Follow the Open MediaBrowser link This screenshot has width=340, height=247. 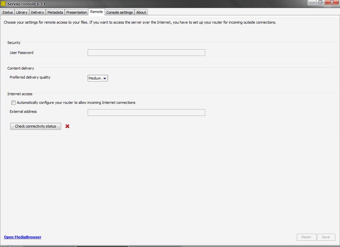coord(23,237)
